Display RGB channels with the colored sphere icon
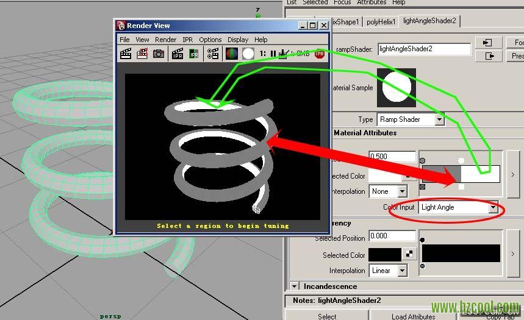 (x=232, y=54)
